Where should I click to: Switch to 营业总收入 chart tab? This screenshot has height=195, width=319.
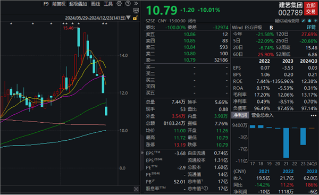[262, 115]
